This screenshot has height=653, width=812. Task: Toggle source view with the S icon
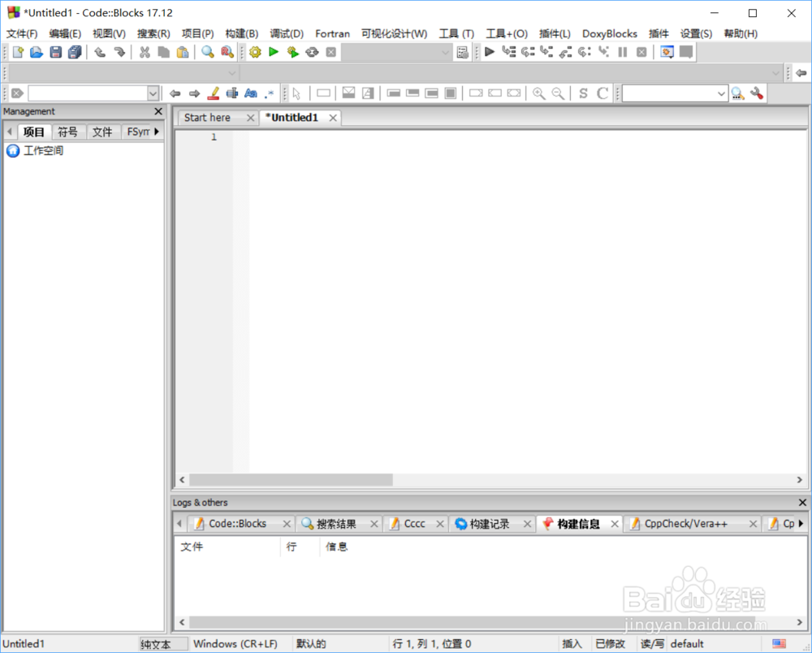583,93
